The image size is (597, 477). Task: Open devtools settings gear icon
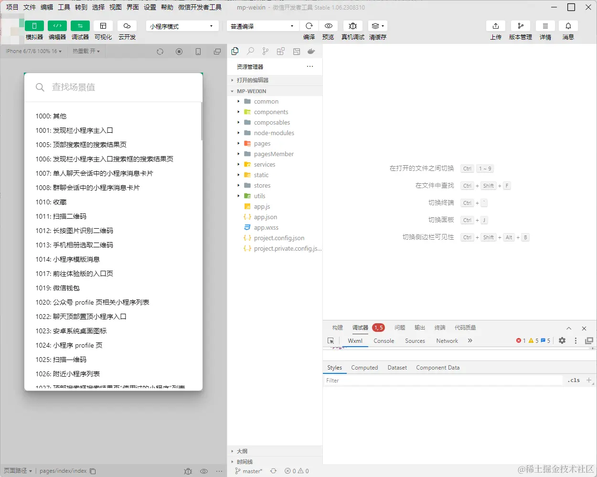pos(562,340)
